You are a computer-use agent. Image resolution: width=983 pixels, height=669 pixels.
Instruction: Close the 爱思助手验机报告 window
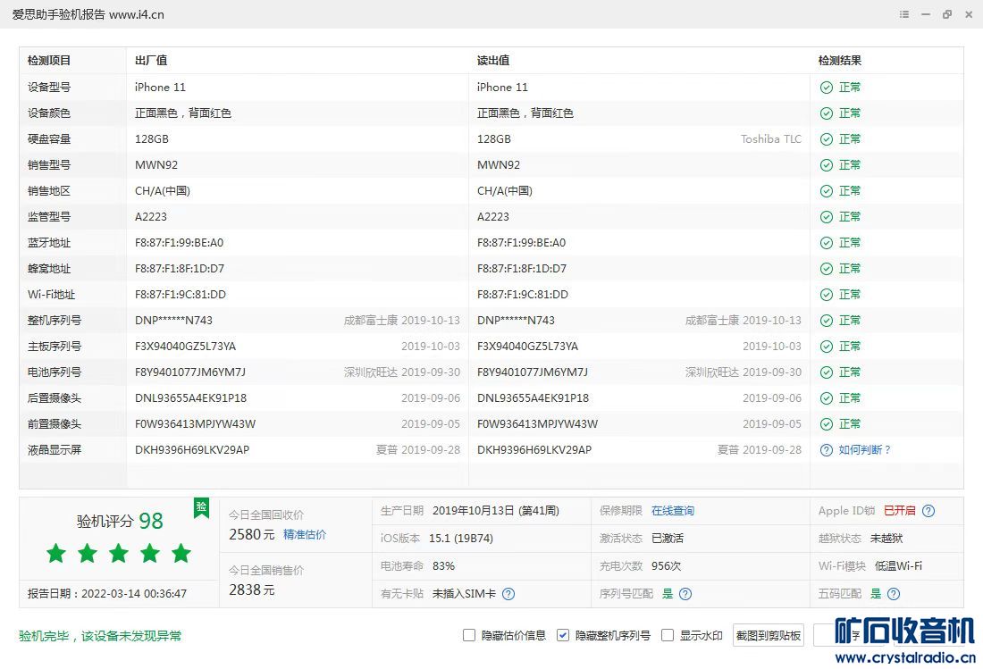click(969, 14)
